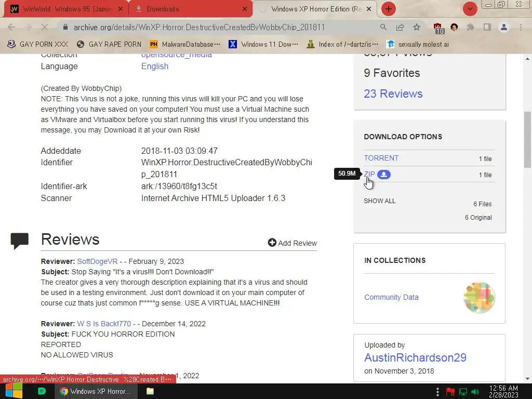Open File Explorer from the taskbar
Viewport: 532px width, 399px height.
pyautogui.click(x=150, y=391)
